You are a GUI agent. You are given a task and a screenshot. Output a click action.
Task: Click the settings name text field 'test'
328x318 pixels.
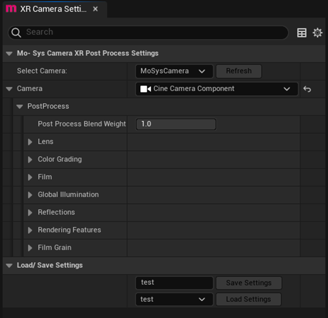[174, 283]
